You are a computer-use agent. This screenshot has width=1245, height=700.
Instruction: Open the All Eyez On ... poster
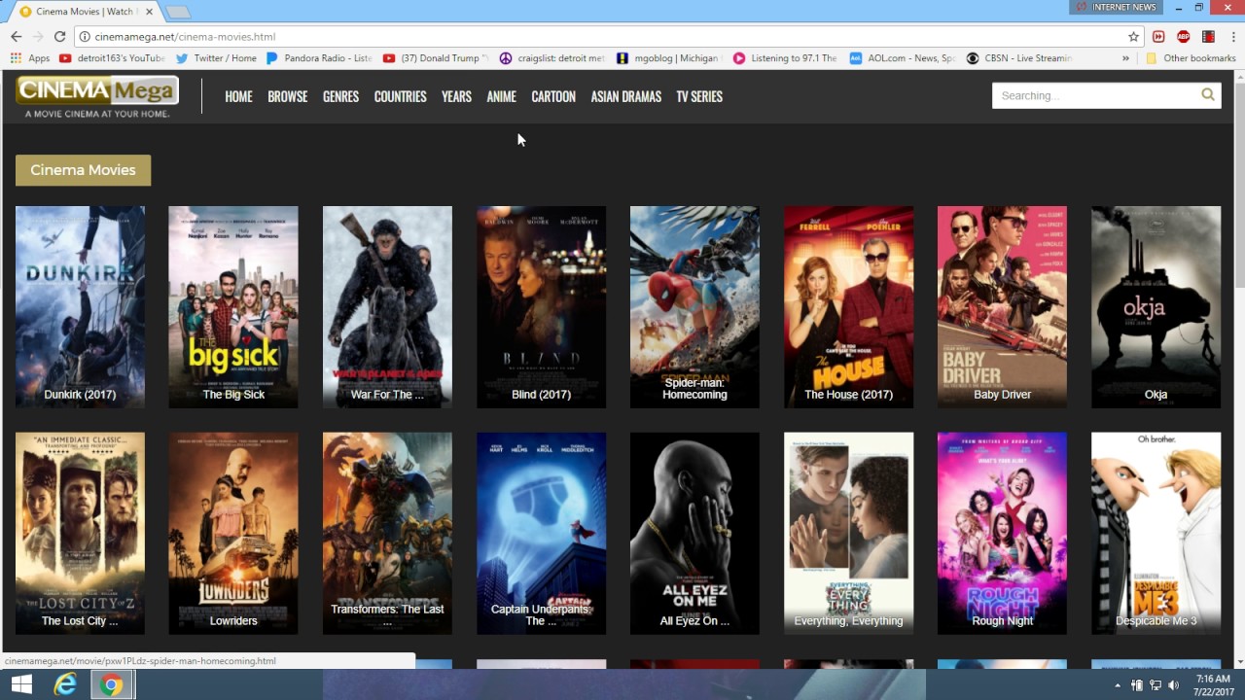click(x=694, y=533)
